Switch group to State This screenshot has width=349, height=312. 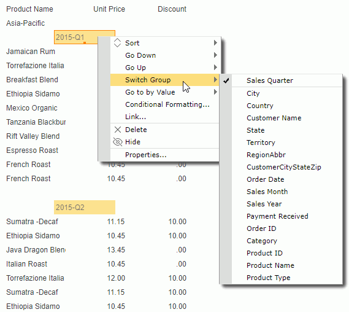pyautogui.click(x=287, y=130)
